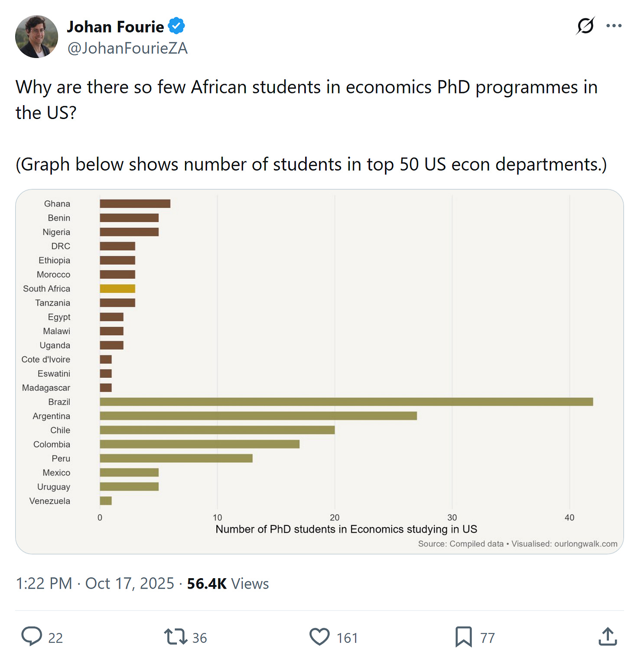This screenshot has width=631, height=660.
Task: Click the 161 likes count
Action: [x=347, y=638]
